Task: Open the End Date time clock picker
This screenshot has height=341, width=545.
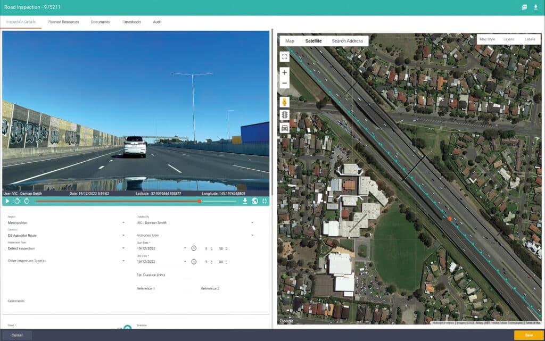Action: [194, 262]
